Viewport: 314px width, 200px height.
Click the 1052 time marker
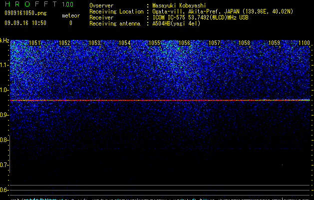click(x=64, y=43)
